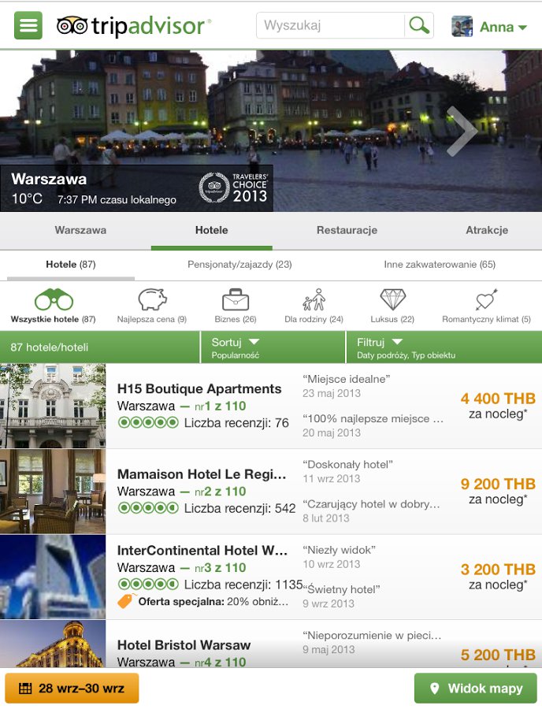Open the green hamburger menu
The width and height of the screenshot is (542, 709).
[x=28, y=25]
